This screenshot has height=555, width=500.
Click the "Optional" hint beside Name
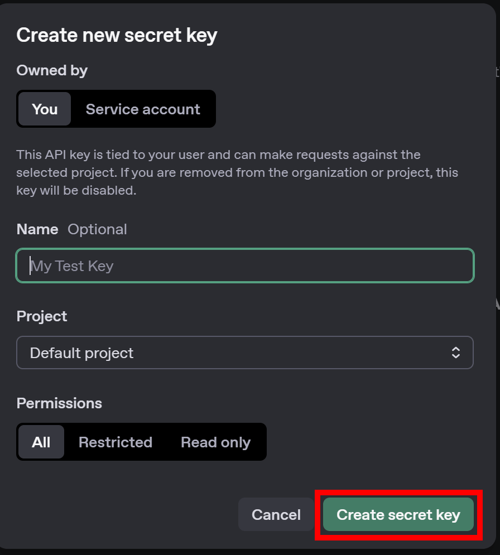[98, 230]
